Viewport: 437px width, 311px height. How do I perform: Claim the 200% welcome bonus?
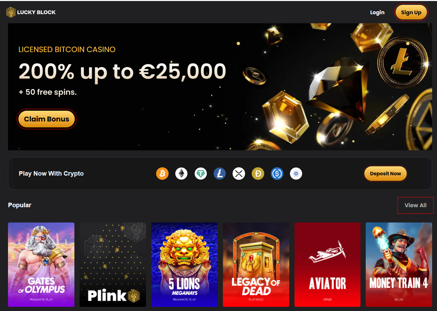pos(47,119)
